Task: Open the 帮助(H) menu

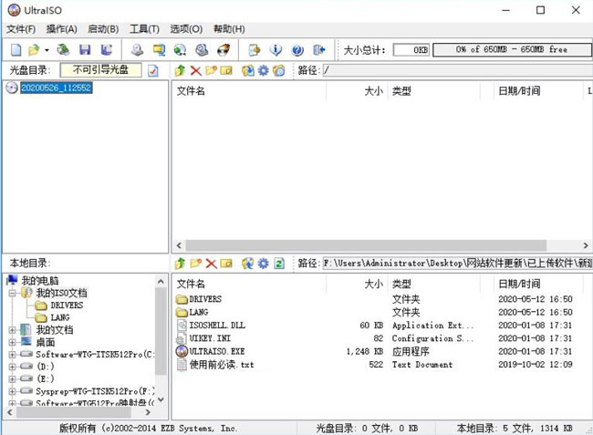Action: (229, 29)
